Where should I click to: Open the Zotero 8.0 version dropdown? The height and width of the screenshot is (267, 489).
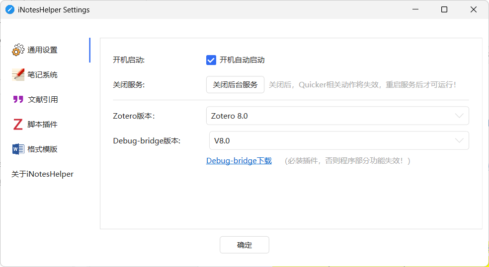click(337, 116)
